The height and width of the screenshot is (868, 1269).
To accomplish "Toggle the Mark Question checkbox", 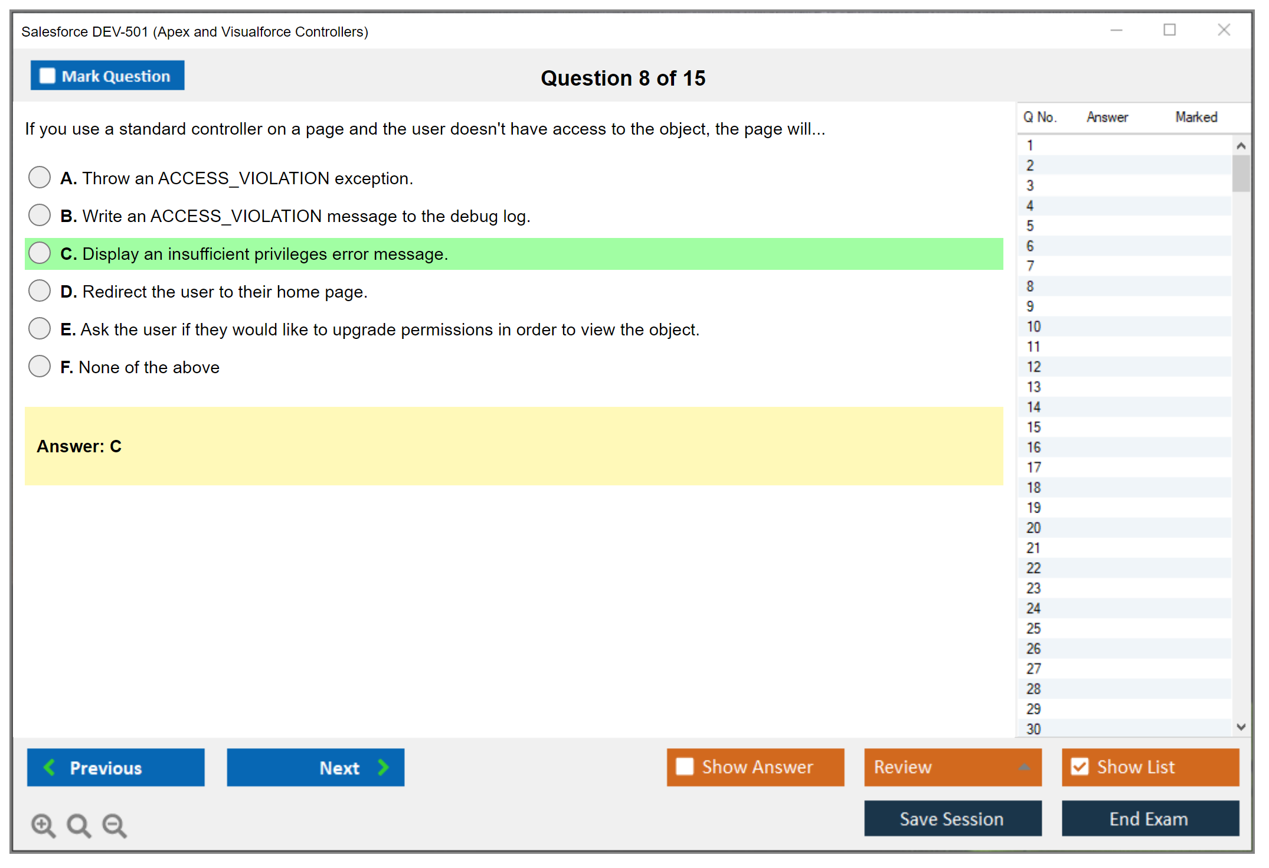I will (x=48, y=76).
